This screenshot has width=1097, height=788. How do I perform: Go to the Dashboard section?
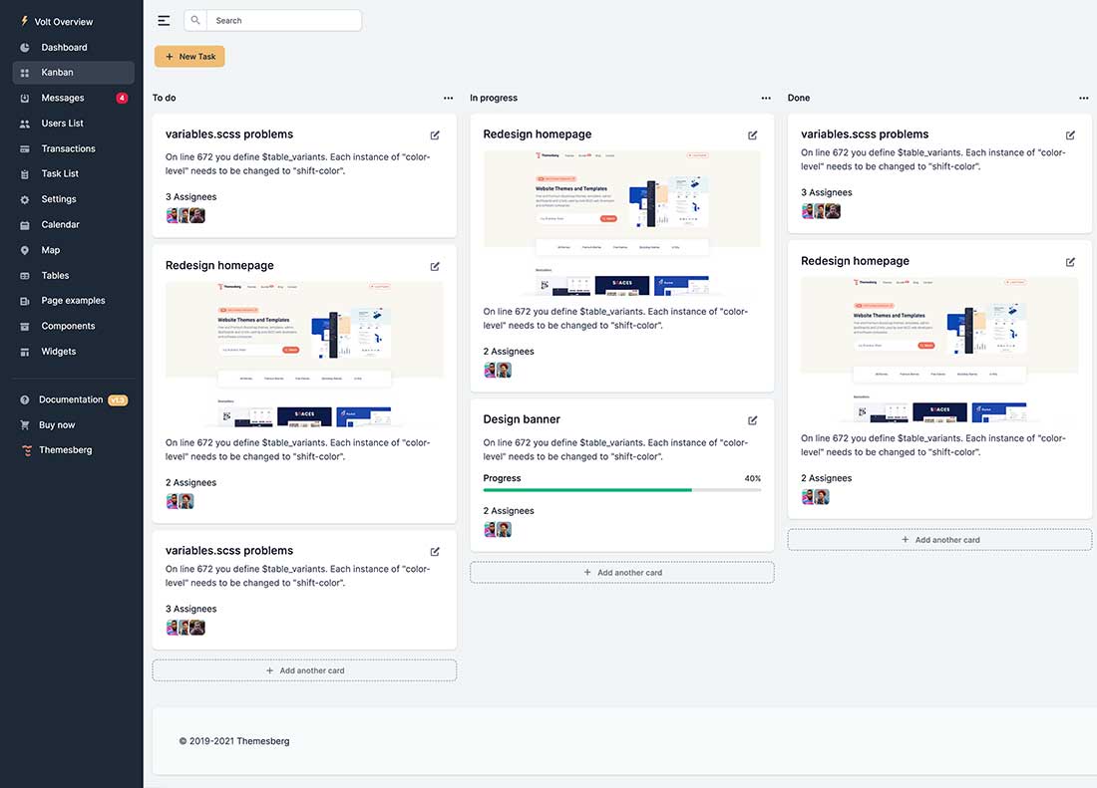[x=62, y=47]
